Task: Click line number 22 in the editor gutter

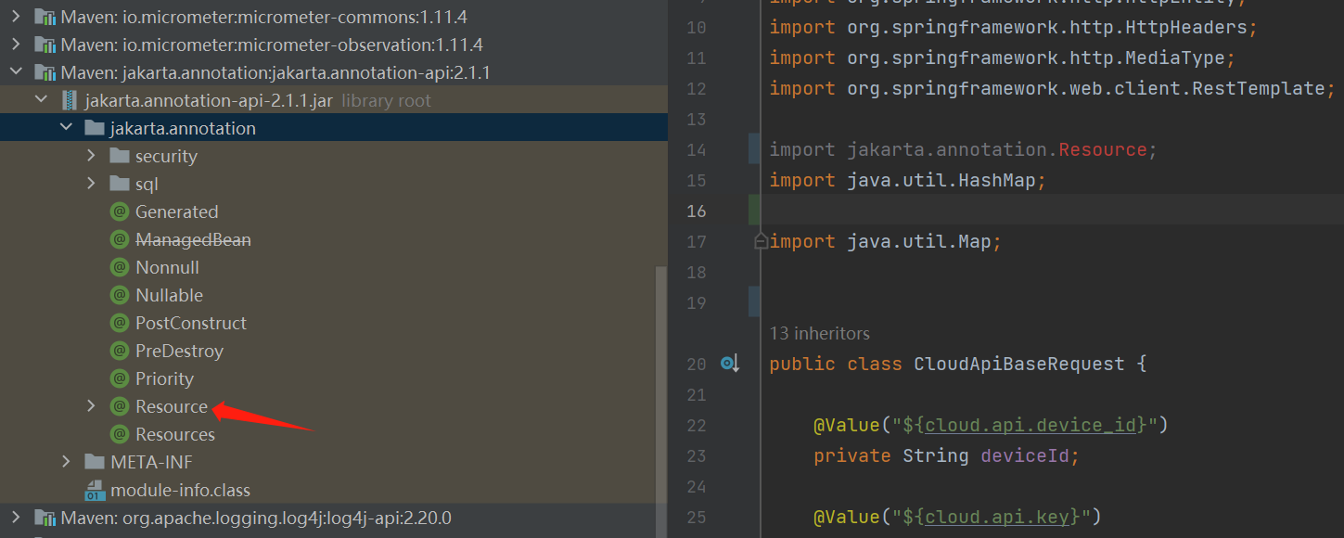Action: 697,424
